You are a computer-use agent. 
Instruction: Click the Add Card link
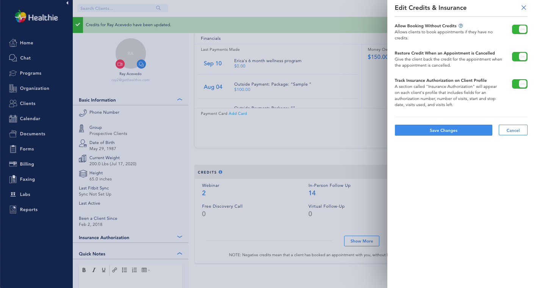click(x=238, y=114)
